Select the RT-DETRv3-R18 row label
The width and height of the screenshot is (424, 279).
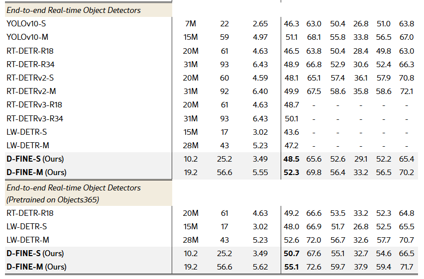tap(34, 105)
